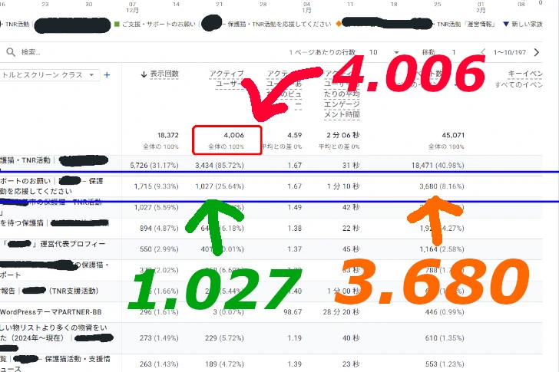The image size is (559, 372).
Task: Select the (TNR支援活動) report row
Action: (61, 291)
